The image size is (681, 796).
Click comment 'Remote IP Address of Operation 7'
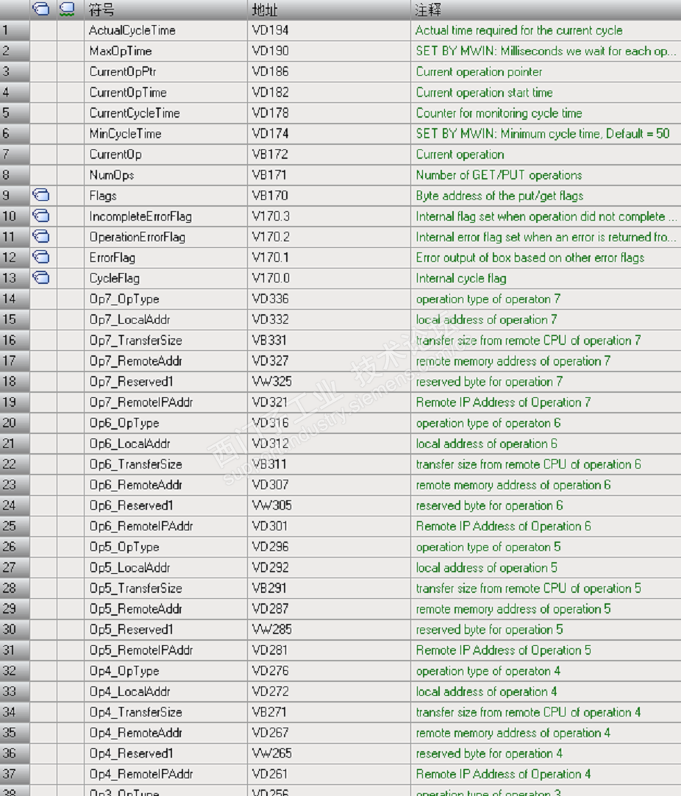click(503, 402)
